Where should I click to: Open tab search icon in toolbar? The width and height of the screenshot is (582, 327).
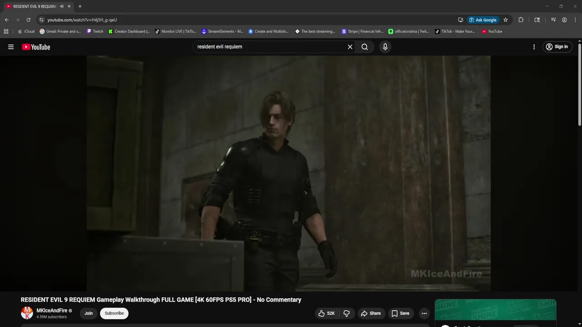coord(537,20)
